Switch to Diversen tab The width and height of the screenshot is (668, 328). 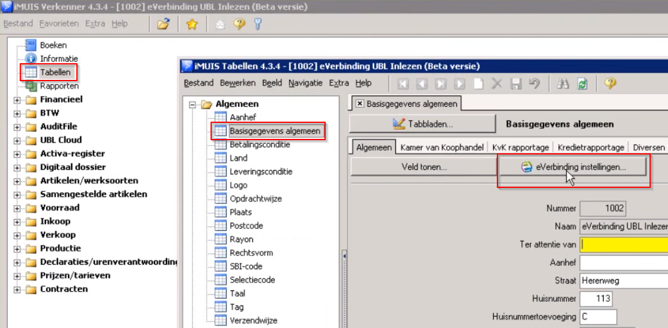(x=648, y=147)
